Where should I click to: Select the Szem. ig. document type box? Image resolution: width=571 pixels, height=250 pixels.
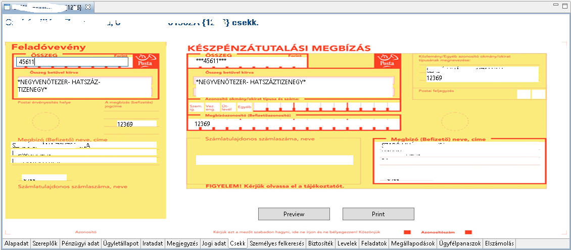click(195, 107)
